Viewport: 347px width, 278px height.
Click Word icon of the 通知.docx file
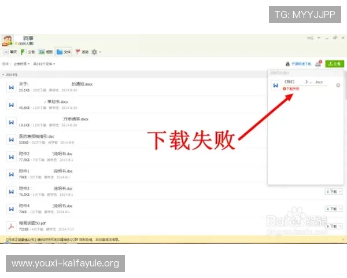point(12,87)
